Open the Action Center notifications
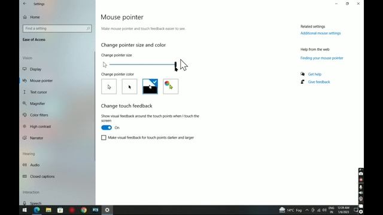Viewport: 383px width, 215px height. (356, 210)
